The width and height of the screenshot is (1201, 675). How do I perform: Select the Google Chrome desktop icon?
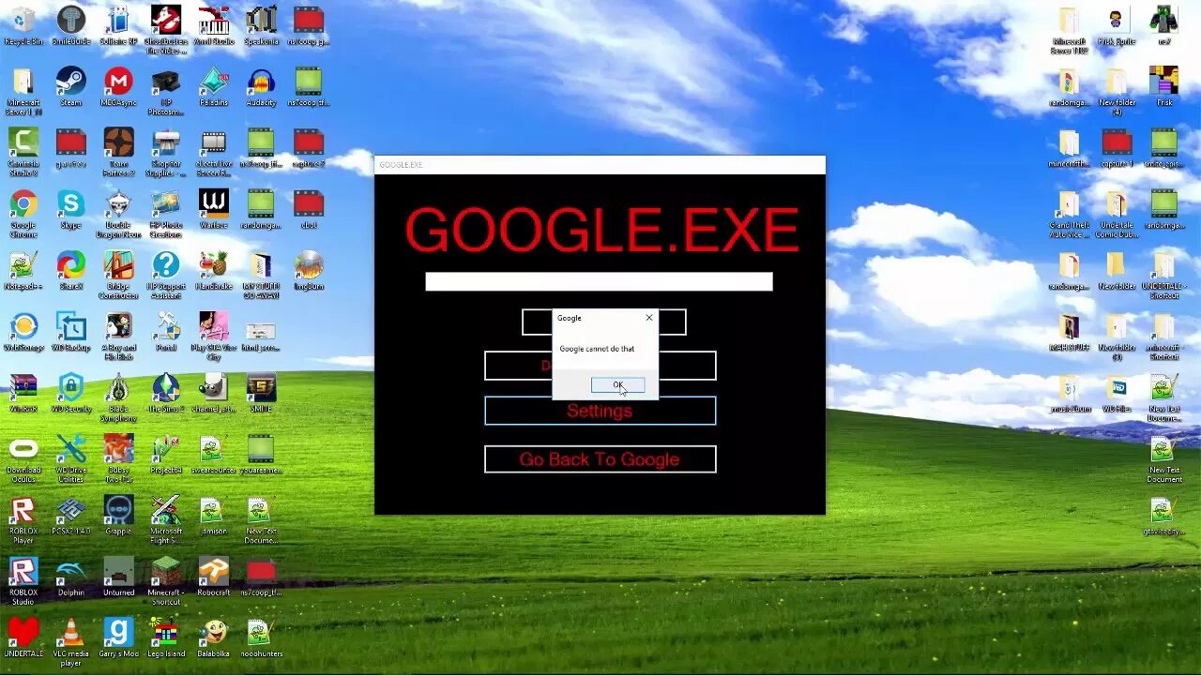coord(23,214)
